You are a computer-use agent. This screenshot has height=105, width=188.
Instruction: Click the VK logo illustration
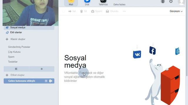(x=137, y=55)
